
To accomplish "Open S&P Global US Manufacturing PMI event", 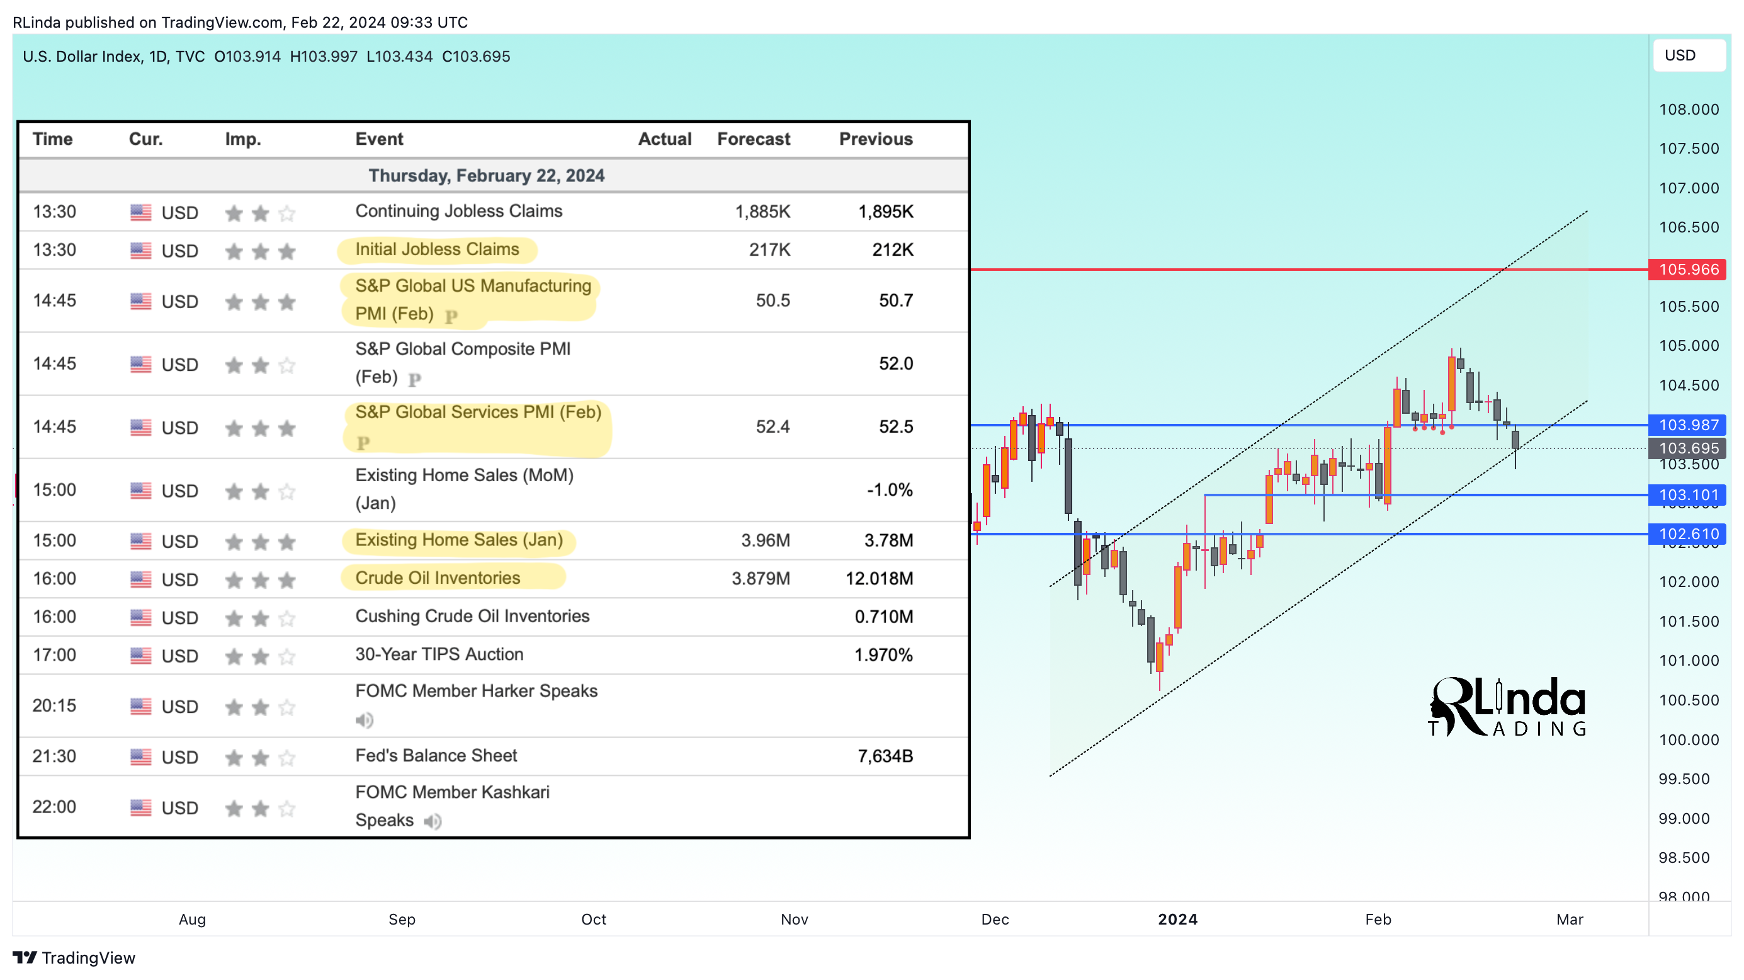I will tap(473, 299).
